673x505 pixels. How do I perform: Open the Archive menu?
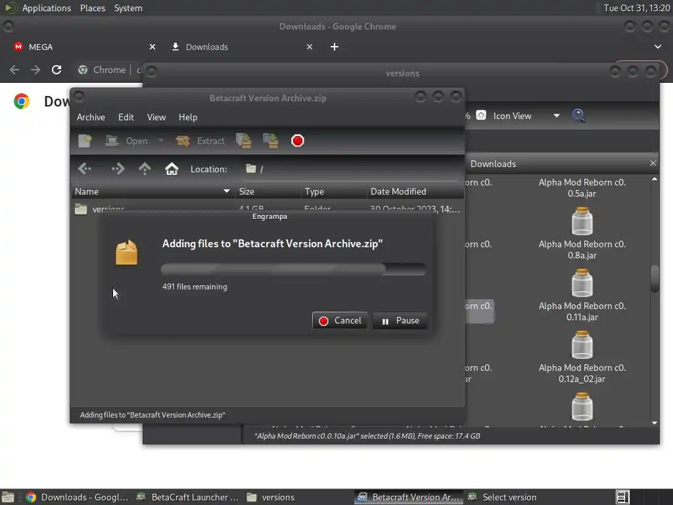click(x=91, y=117)
